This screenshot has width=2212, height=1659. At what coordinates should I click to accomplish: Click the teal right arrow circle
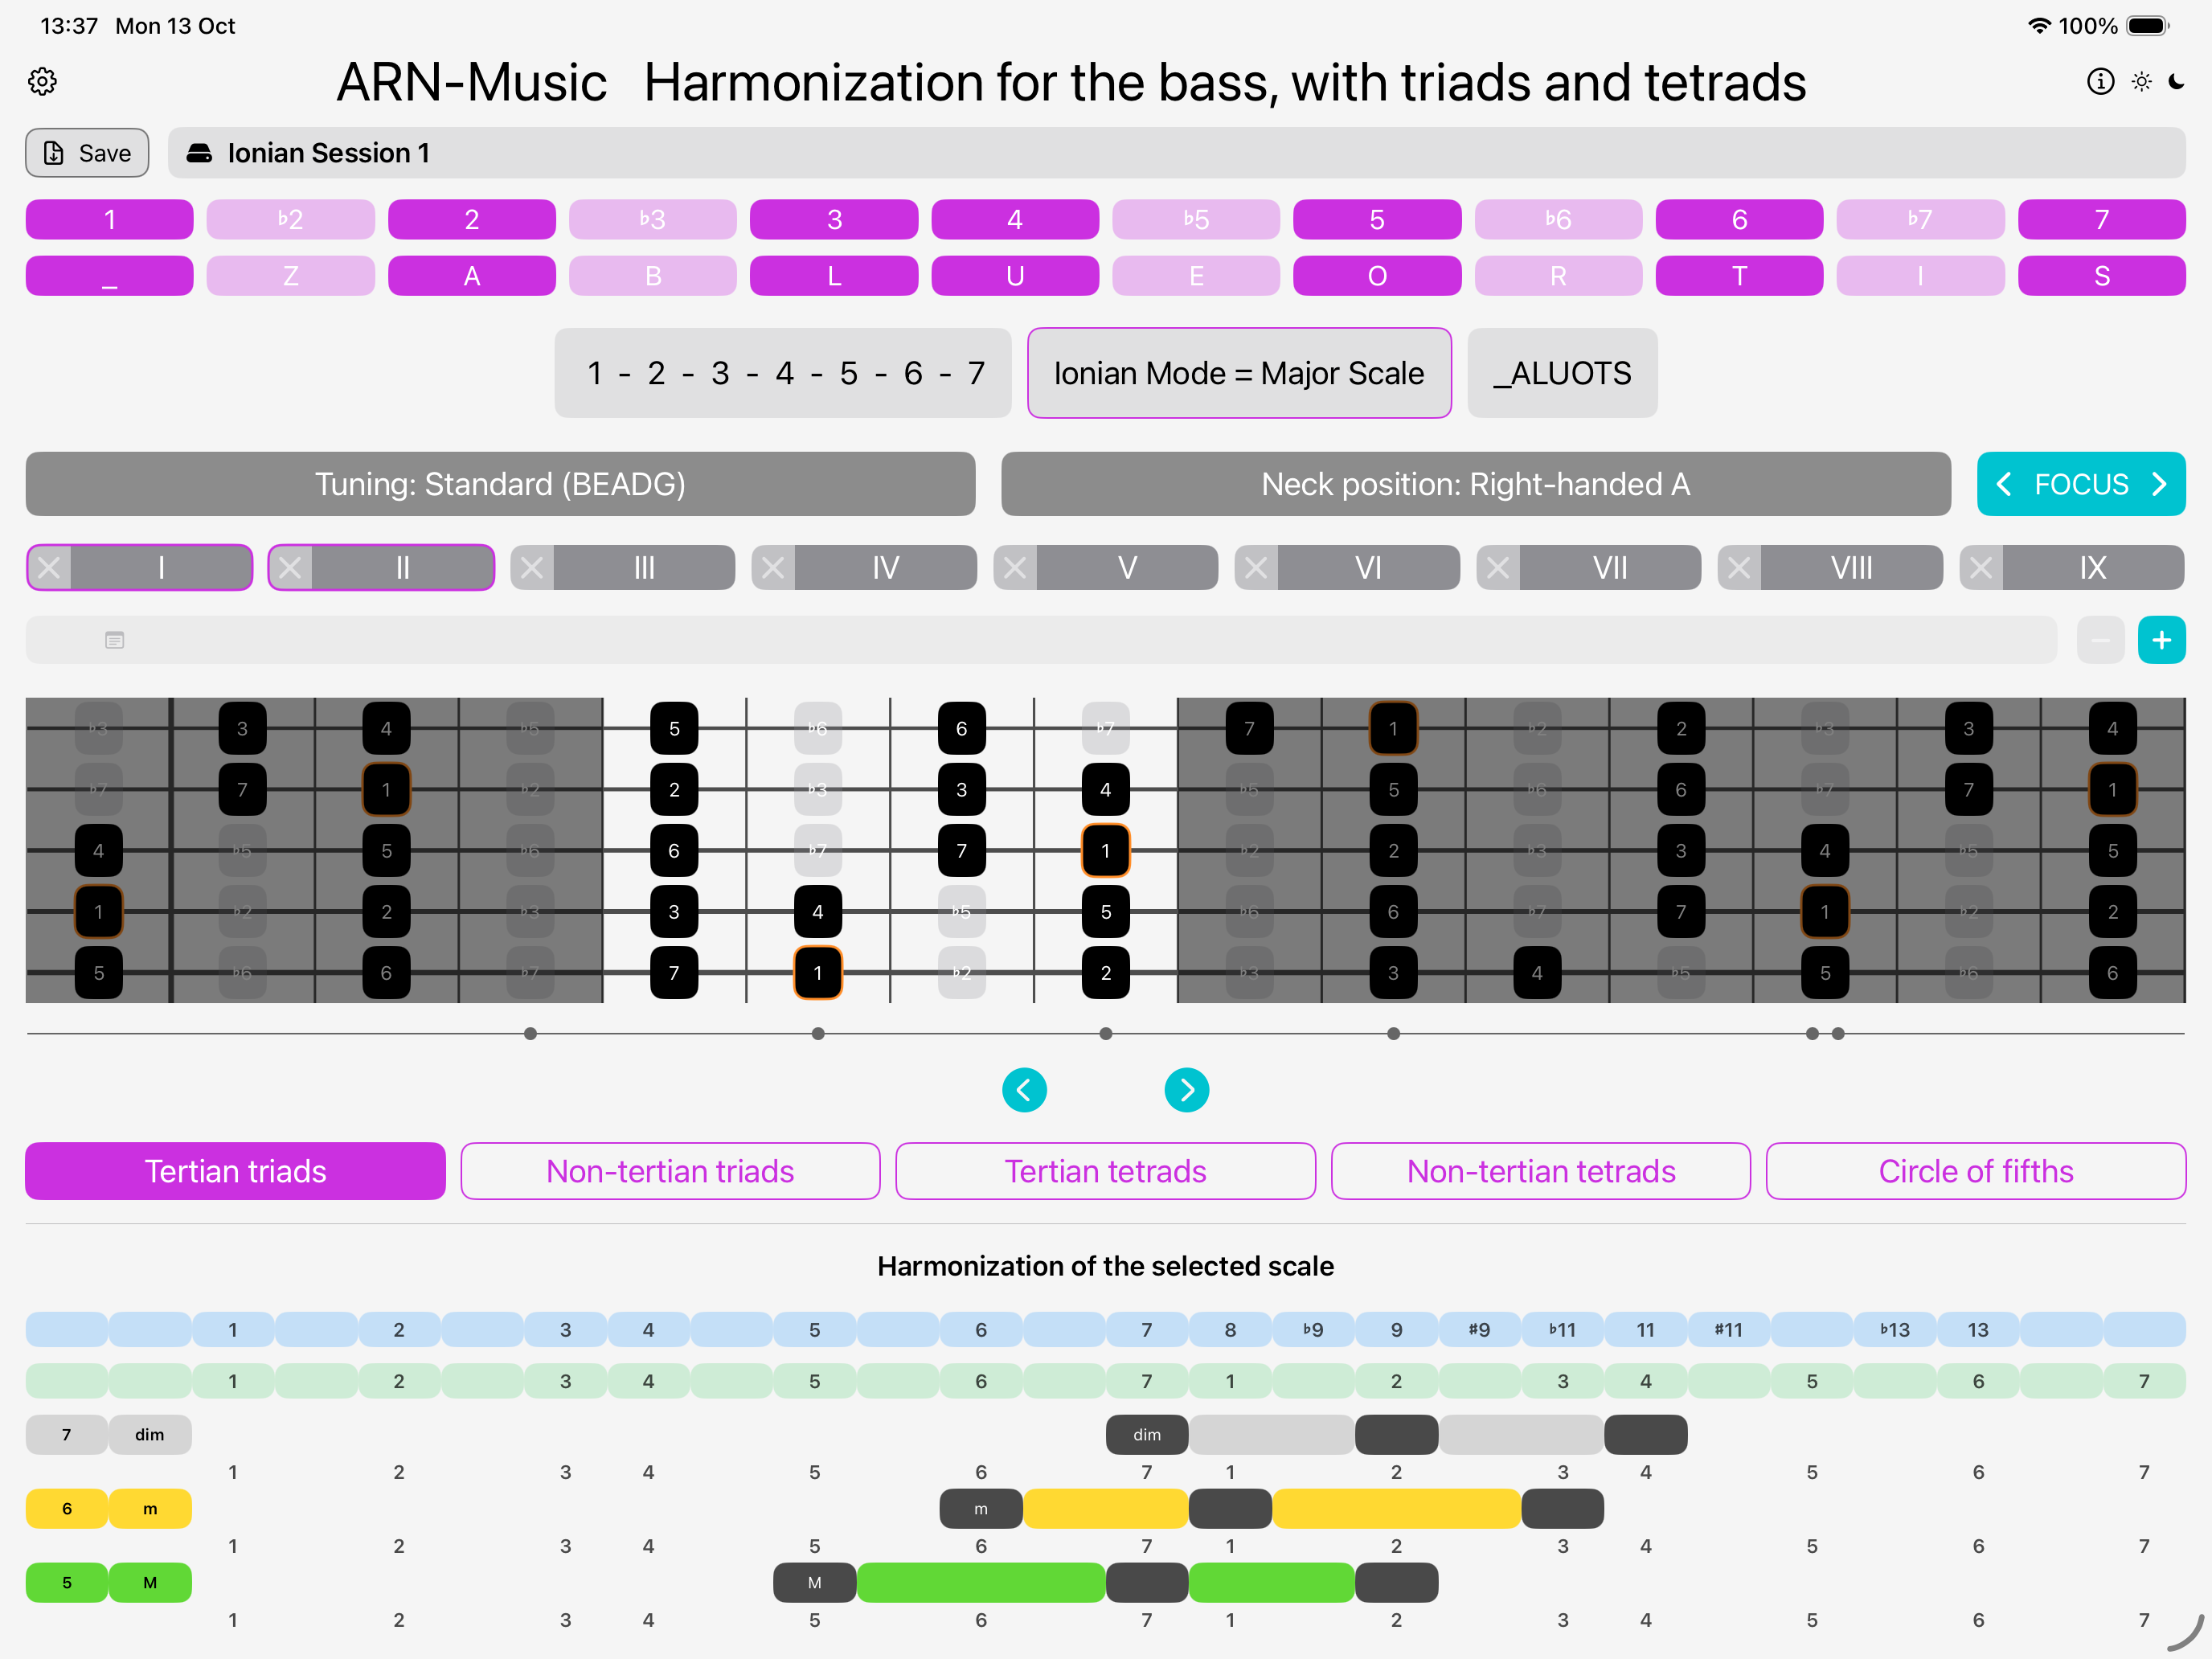tap(1186, 1090)
